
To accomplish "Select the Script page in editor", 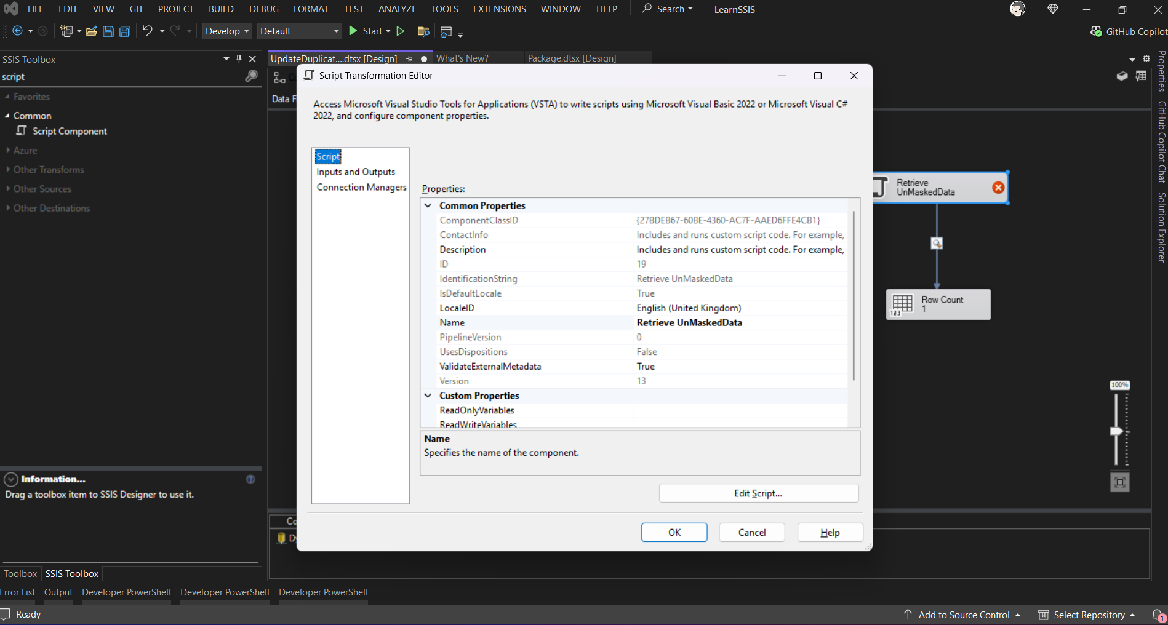I will [328, 156].
